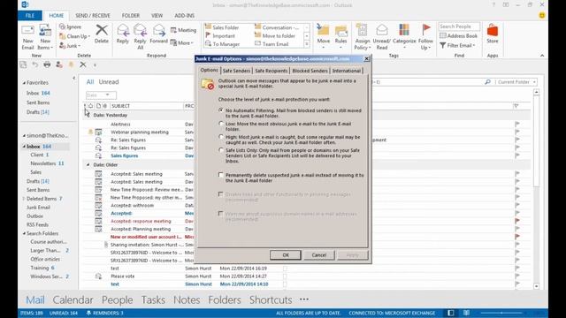Click the Follow Up flag icon
Screen dimensions: 566x318
point(426,30)
